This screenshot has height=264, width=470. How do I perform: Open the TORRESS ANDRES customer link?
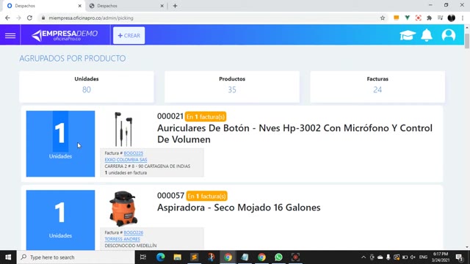(x=123, y=239)
